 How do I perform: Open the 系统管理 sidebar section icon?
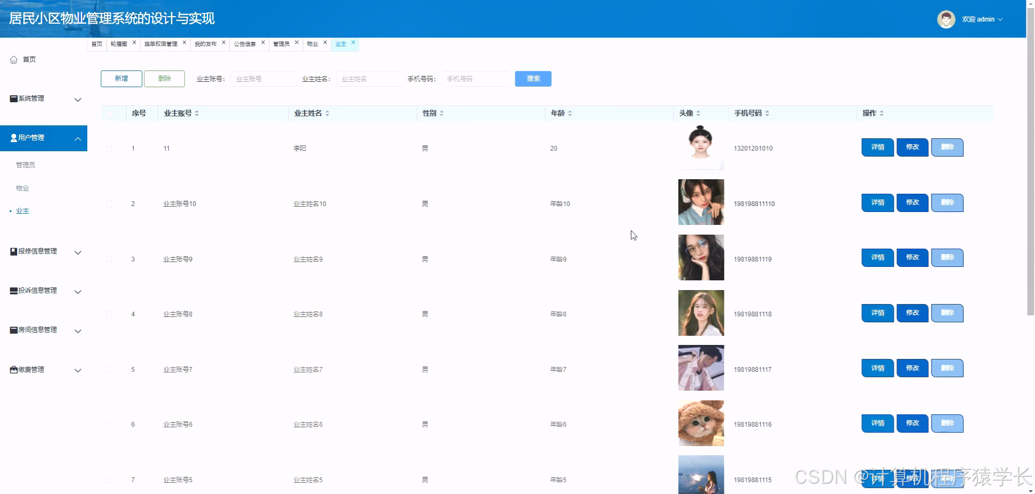click(12, 98)
